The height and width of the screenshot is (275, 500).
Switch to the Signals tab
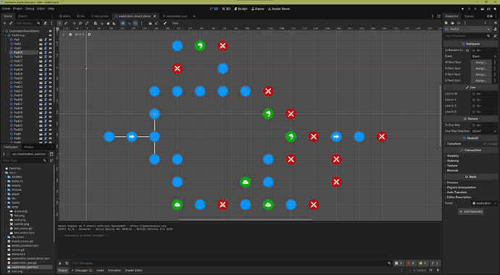coord(469,16)
